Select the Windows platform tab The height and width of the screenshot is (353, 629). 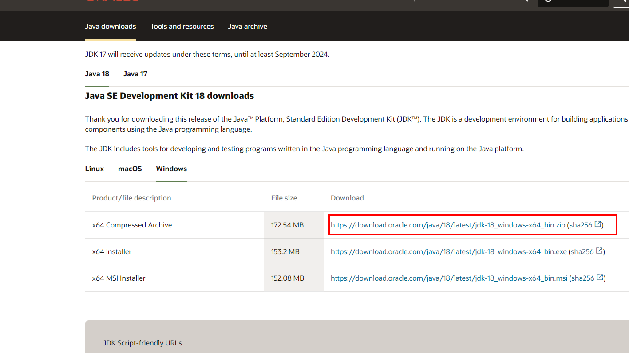pos(171,169)
